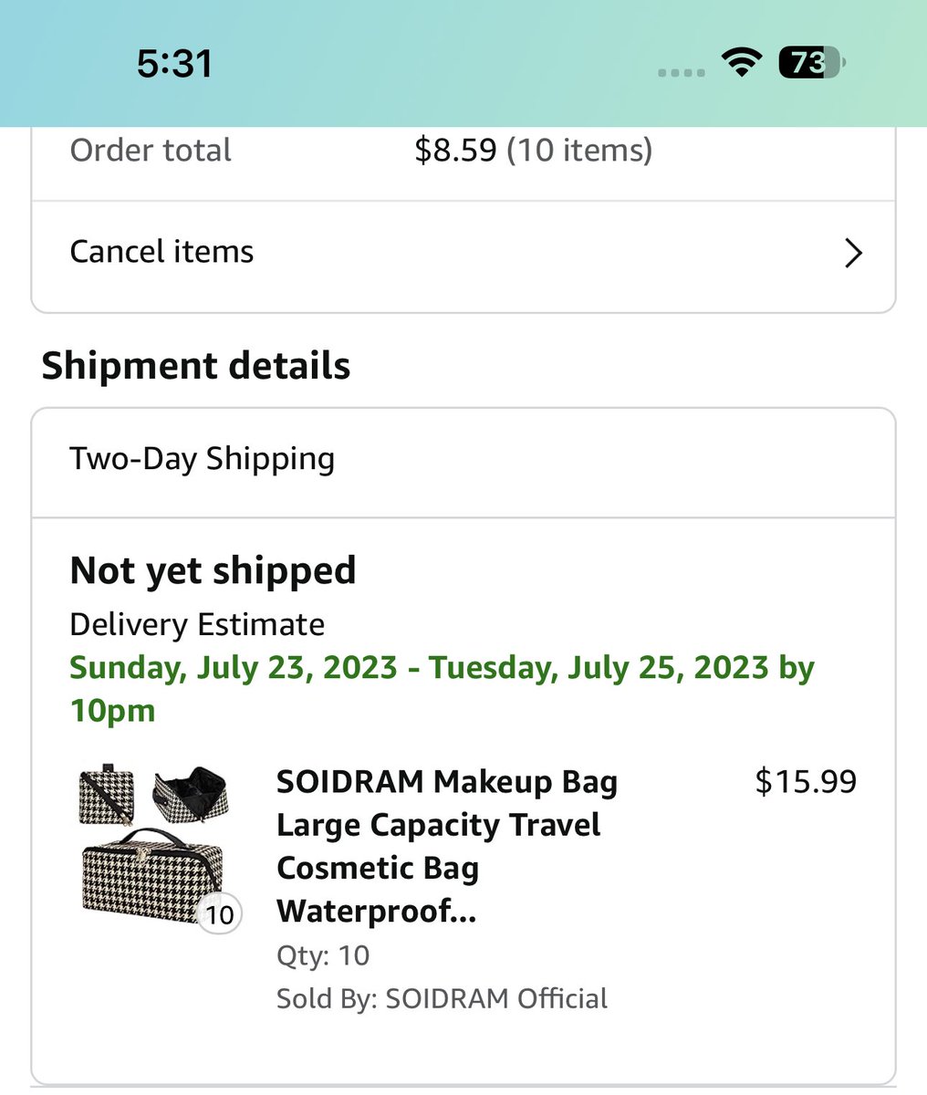Tap the Not yet shipped status heading
Viewport: 927px width, 1095px height.
pyautogui.click(x=213, y=571)
